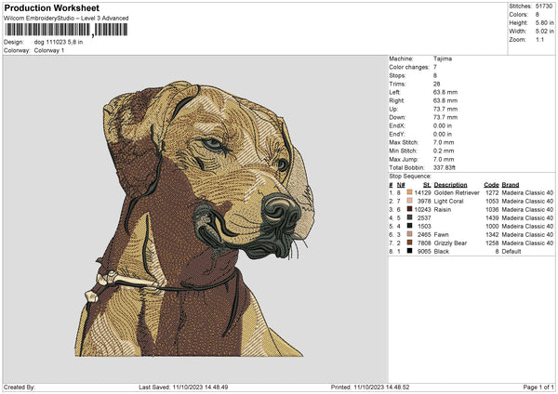
Task: Click the Machine value Tajima
Action: 443,59
